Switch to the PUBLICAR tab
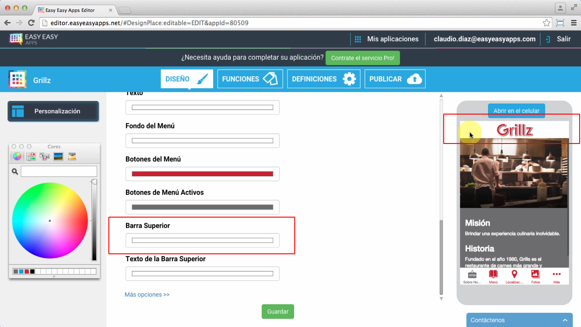 (x=395, y=79)
